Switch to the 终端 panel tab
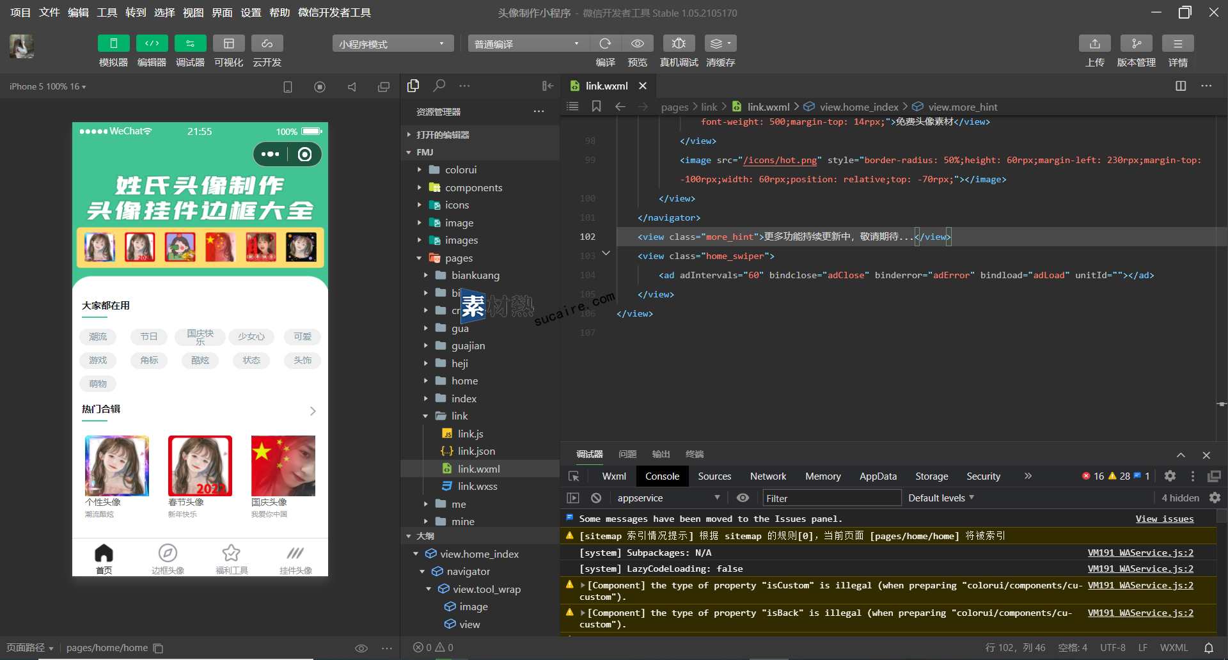Image resolution: width=1228 pixels, height=660 pixels. (695, 454)
